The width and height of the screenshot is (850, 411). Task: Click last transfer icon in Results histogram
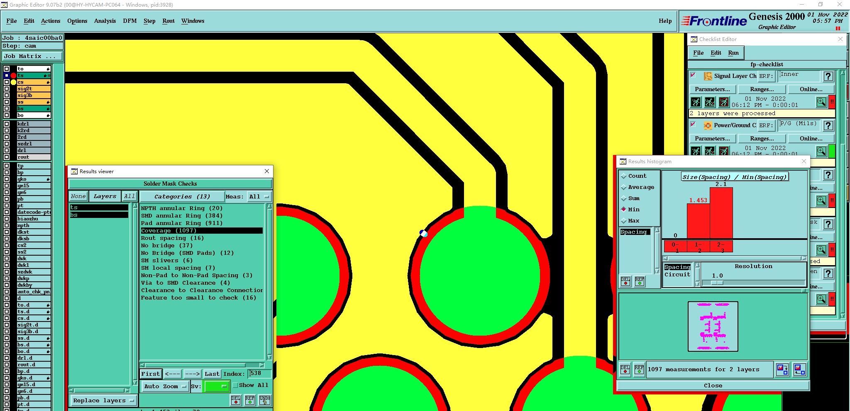pyautogui.click(x=799, y=369)
